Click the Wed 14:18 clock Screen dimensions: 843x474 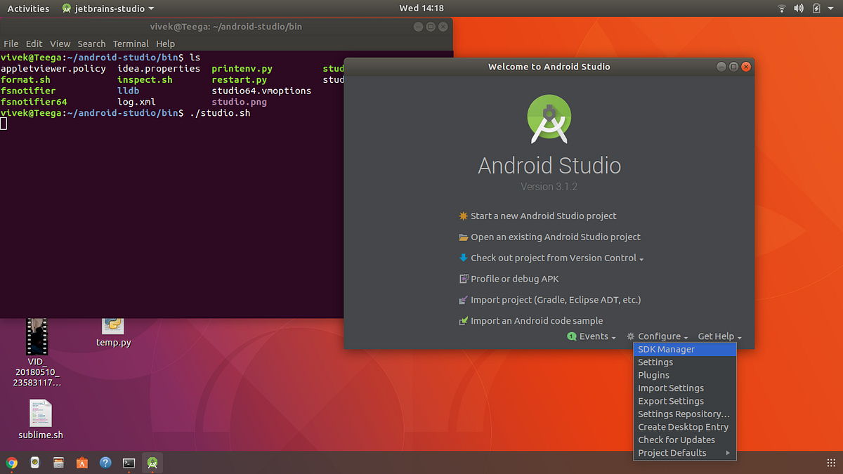click(x=421, y=8)
